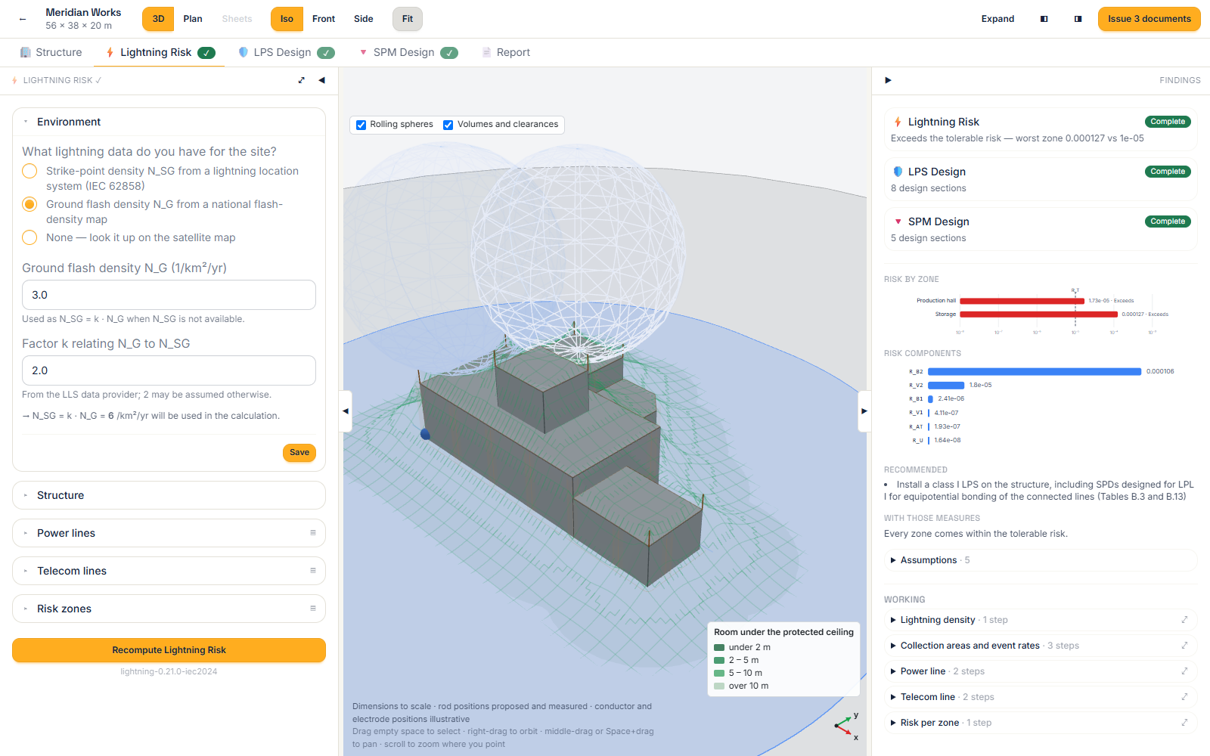
Task: Save the Environment settings
Action: (x=299, y=452)
